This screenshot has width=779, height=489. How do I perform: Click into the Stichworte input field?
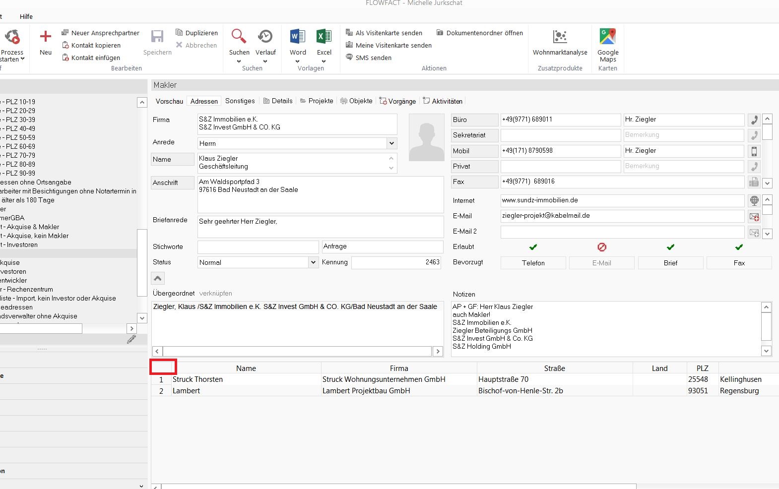[x=258, y=247]
